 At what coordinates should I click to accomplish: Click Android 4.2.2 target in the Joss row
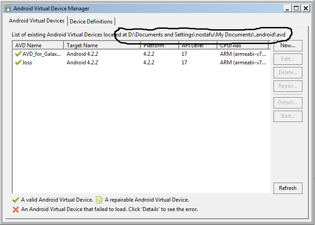click(x=82, y=63)
